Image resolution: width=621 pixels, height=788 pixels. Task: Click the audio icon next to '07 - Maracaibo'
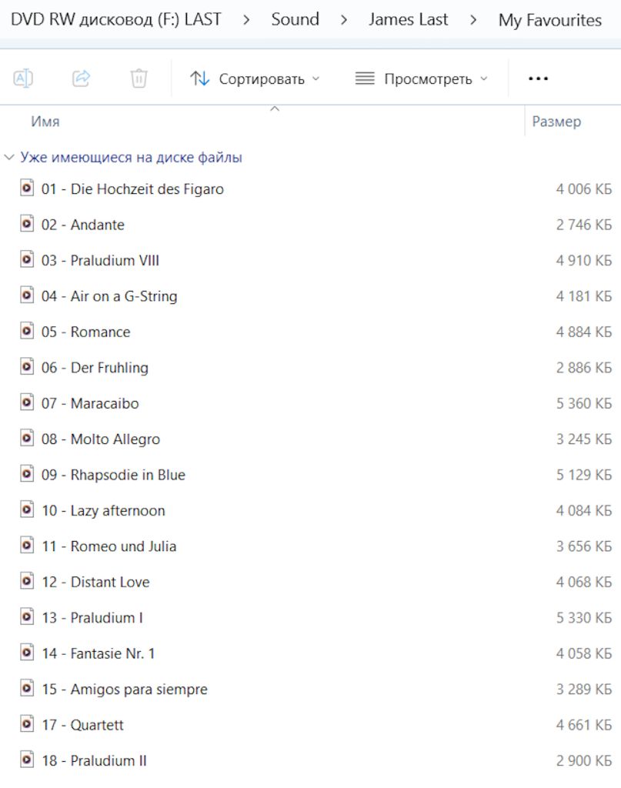(27, 402)
